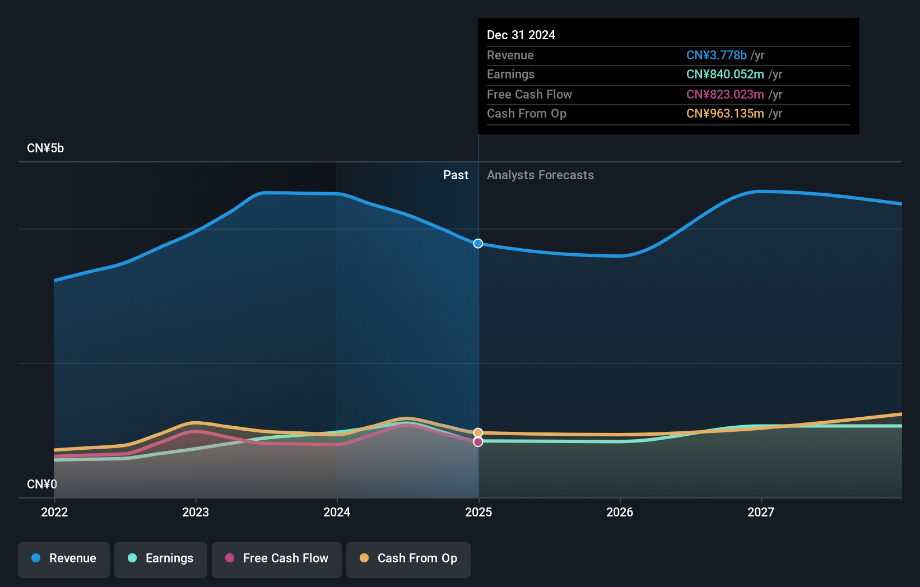This screenshot has width=920, height=587.
Task: Click the 2025 x-axis label
Action: coord(478,513)
